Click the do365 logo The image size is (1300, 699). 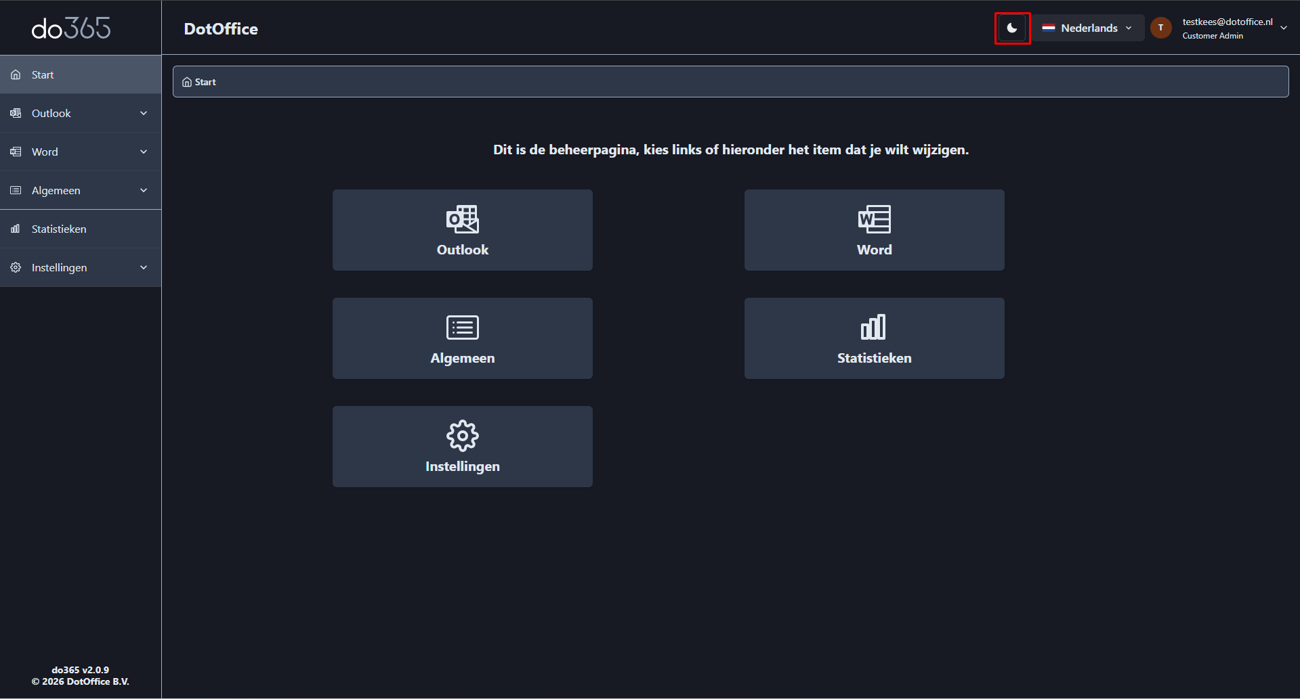click(x=71, y=28)
